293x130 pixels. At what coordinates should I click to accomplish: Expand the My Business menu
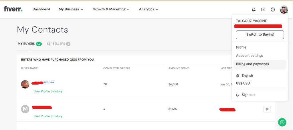pyautogui.click(x=71, y=9)
